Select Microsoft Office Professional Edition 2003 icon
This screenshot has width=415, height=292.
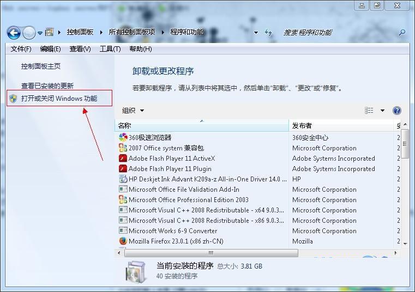point(123,199)
